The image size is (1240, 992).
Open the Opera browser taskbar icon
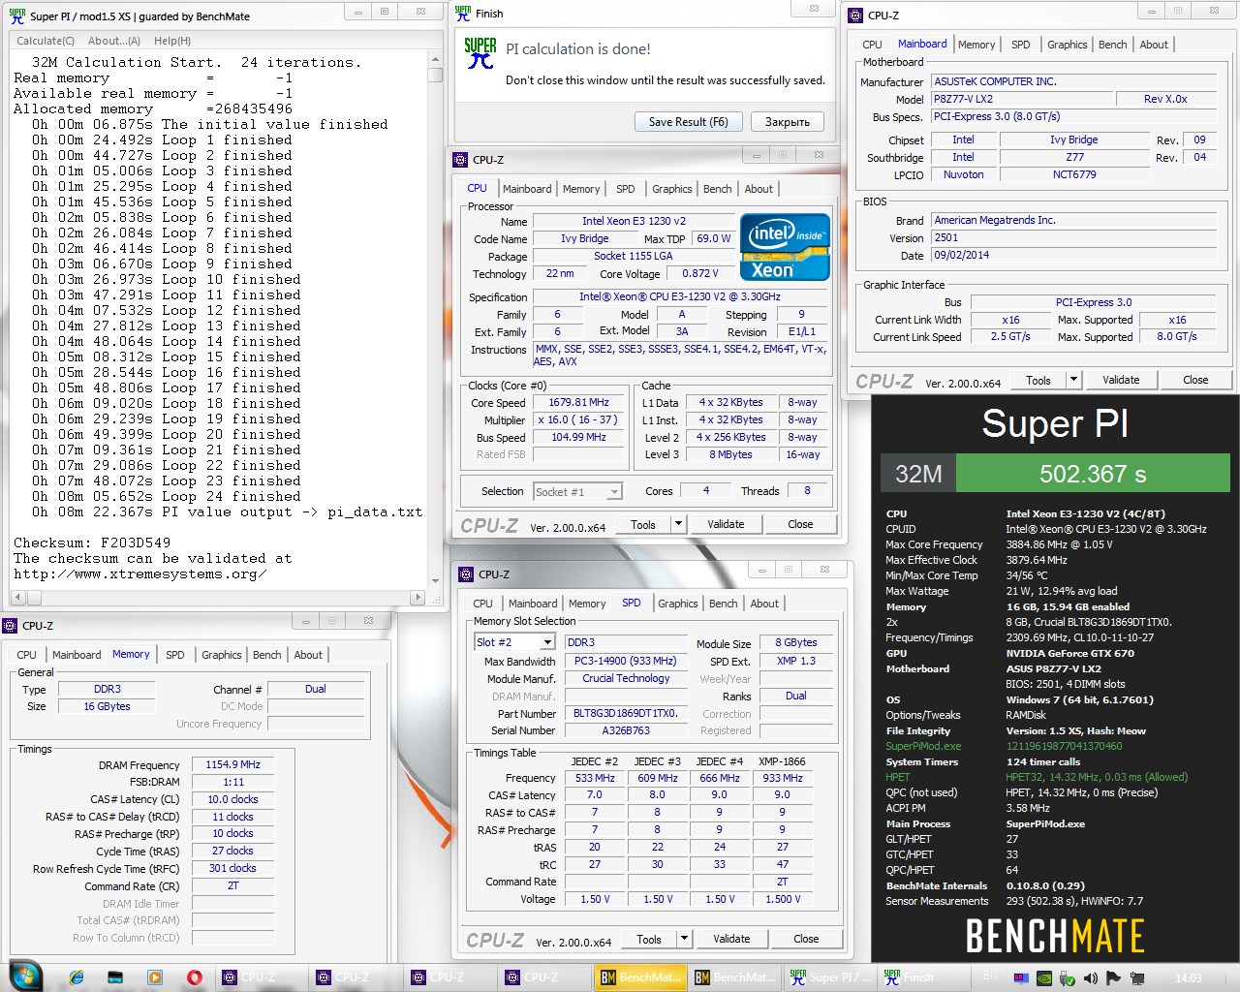194,977
